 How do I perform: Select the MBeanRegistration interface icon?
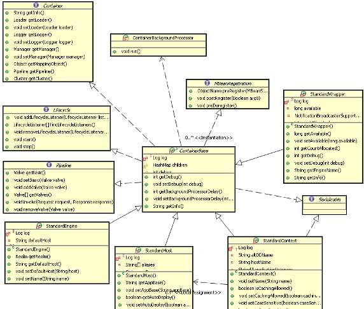pos(207,83)
